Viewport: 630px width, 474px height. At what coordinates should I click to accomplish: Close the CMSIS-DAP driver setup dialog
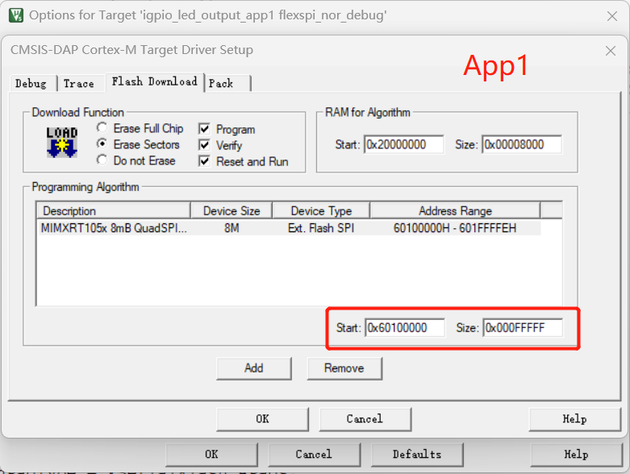[610, 50]
